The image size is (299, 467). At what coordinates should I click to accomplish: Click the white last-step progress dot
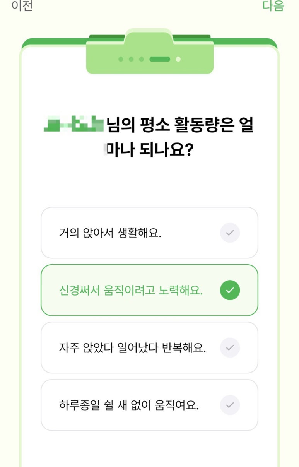click(178, 59)
